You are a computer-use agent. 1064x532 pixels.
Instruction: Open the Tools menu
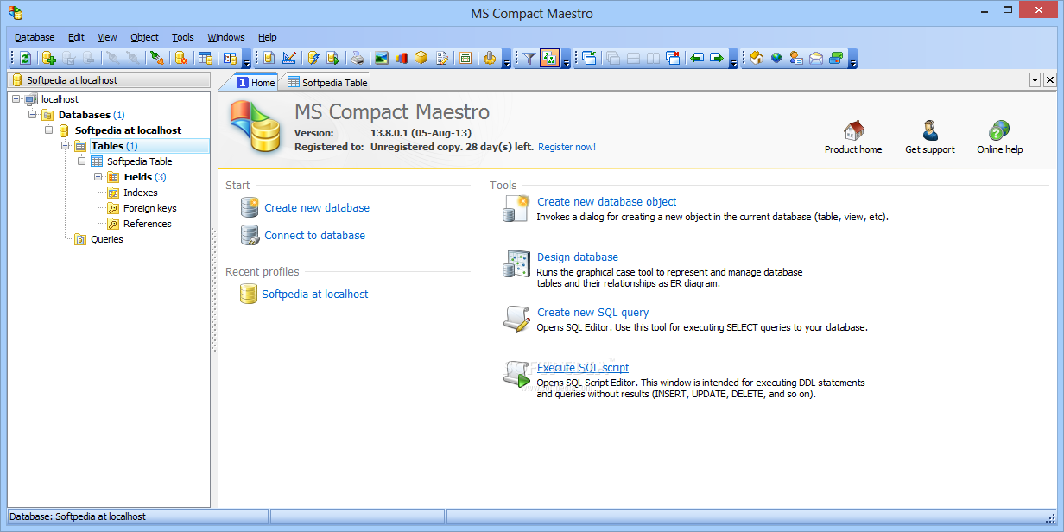(183, 37)
